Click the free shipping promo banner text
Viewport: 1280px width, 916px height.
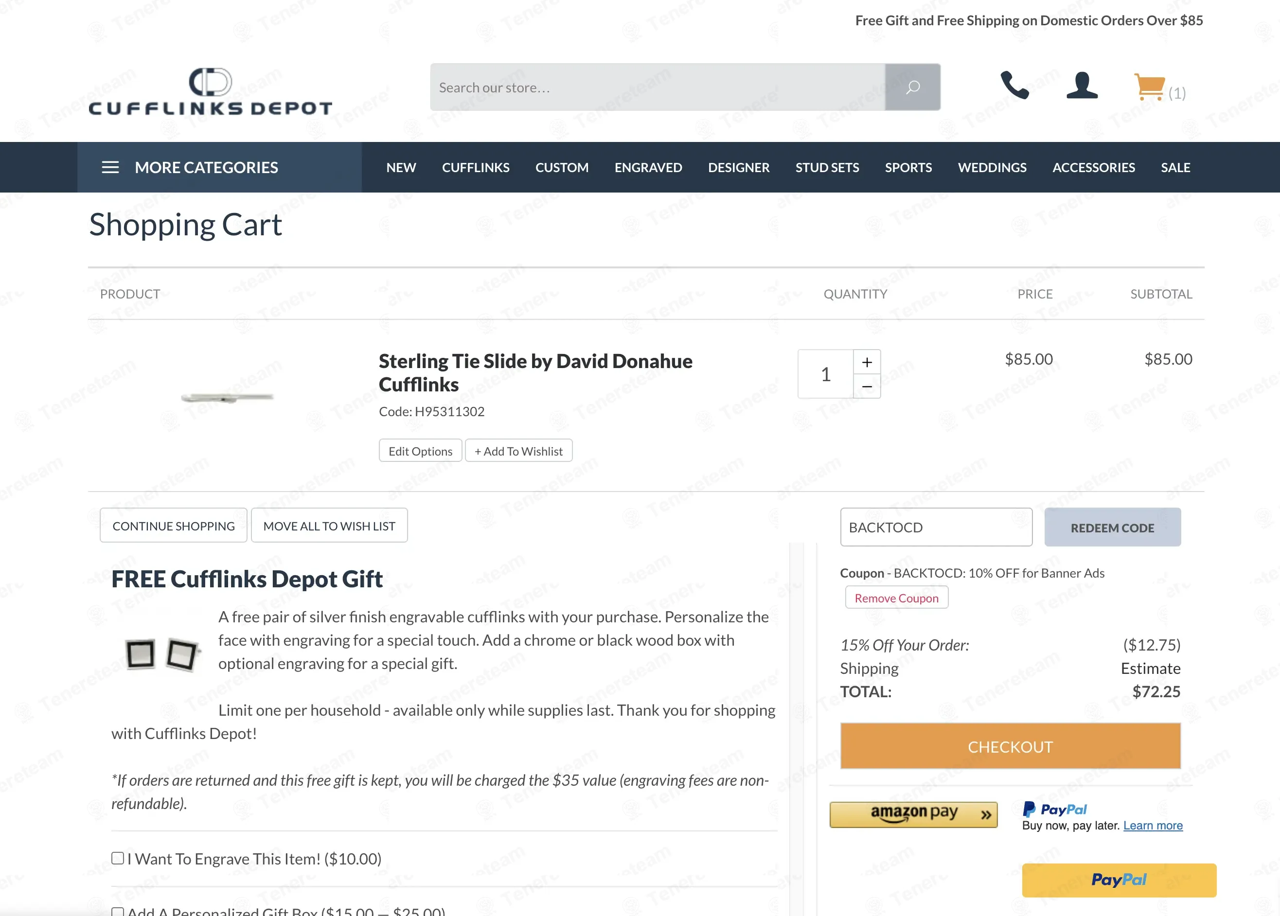[1029, 21]
